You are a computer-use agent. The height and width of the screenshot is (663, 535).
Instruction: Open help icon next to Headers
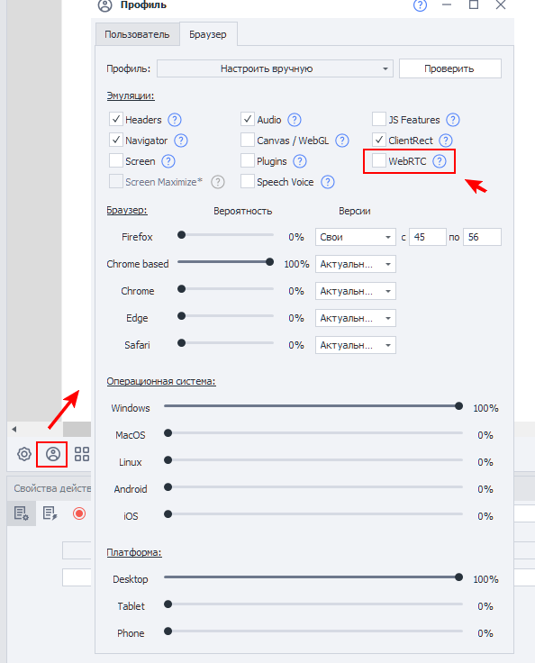pos(174,120)
